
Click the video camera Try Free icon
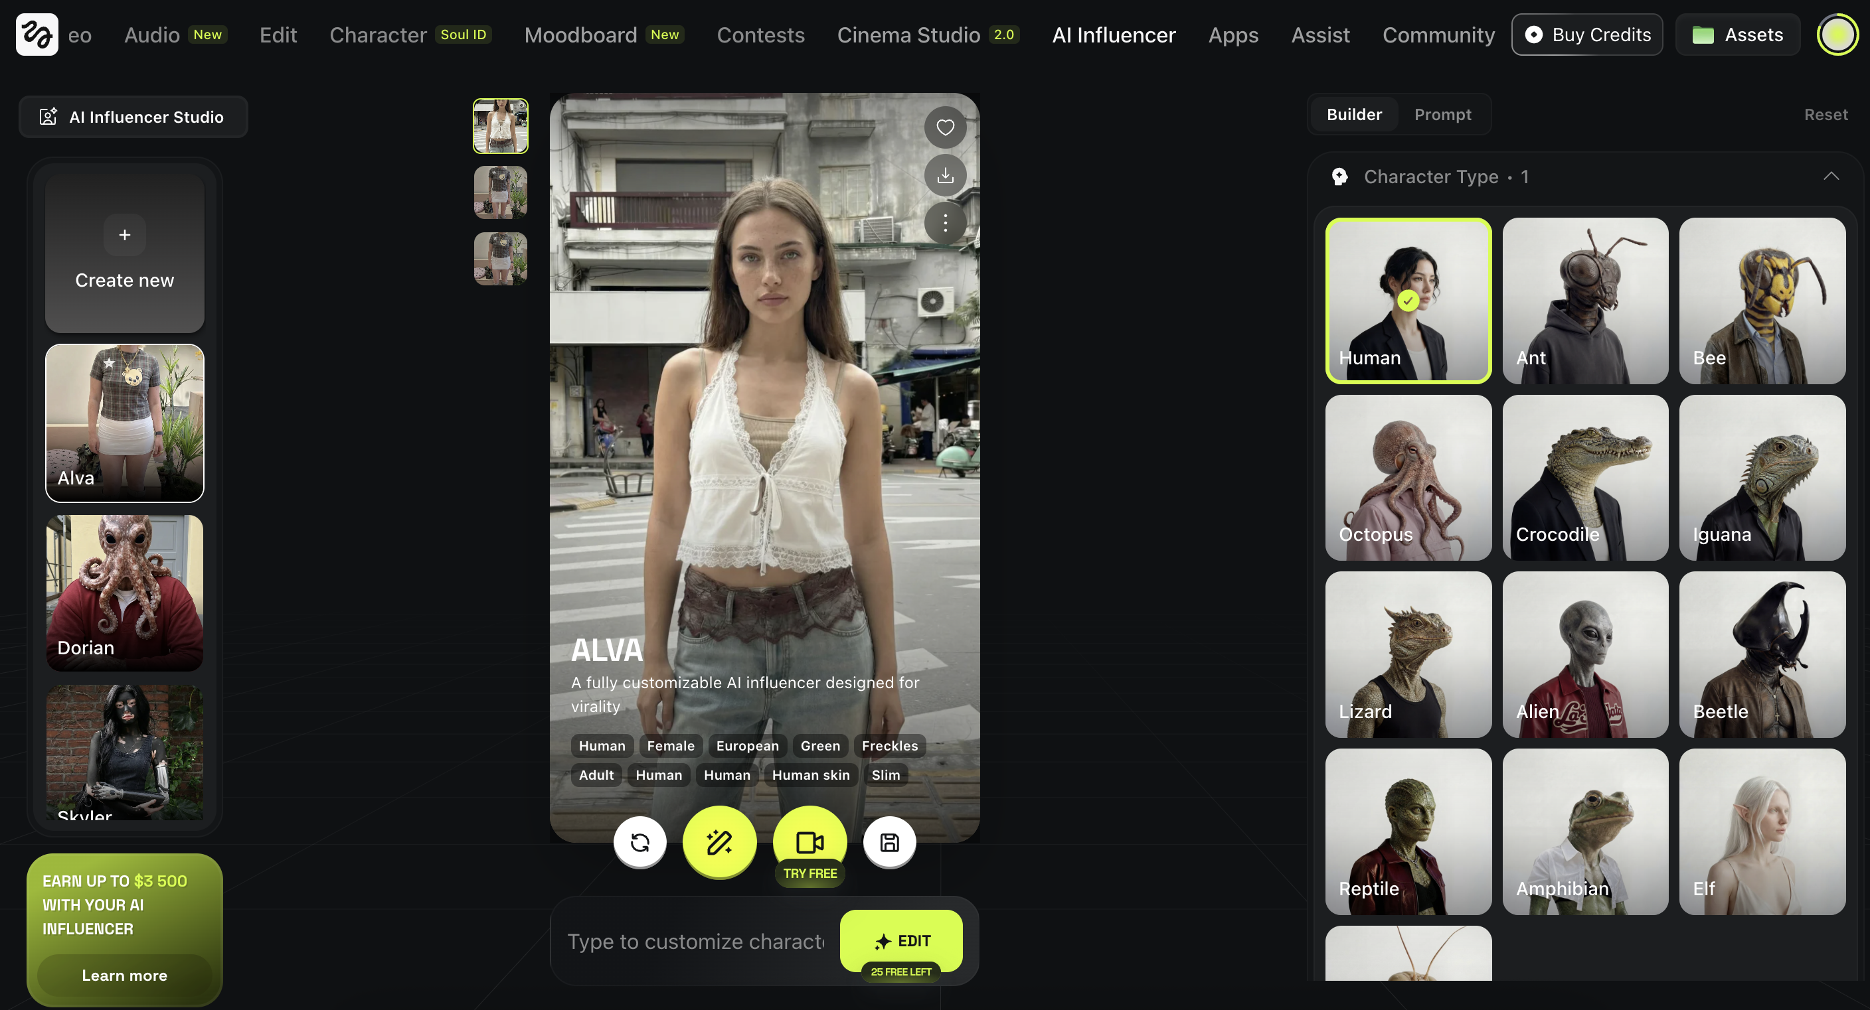809,841
